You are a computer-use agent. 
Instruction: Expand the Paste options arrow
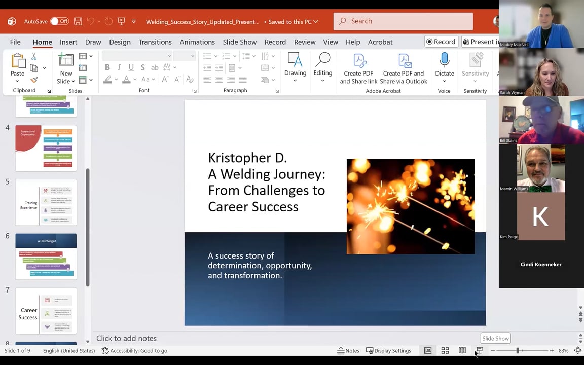18,81
